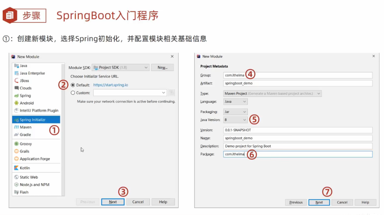Close the Project Metadata dialog
The image size is (384, 215).
click(374, 56)
